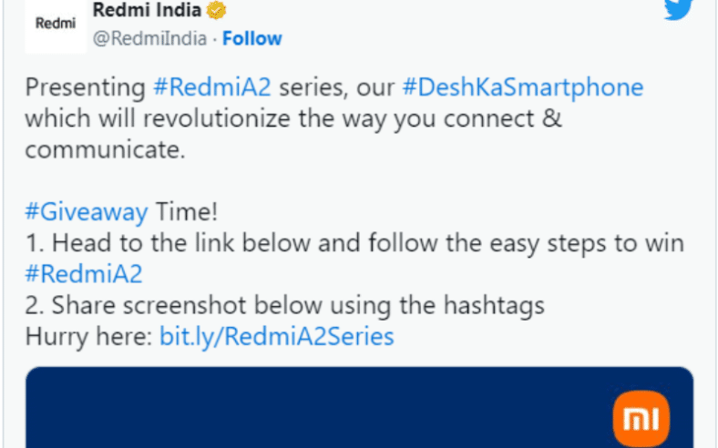
Task: Open the Redmi India display name
Action: (x=147, y=11)
